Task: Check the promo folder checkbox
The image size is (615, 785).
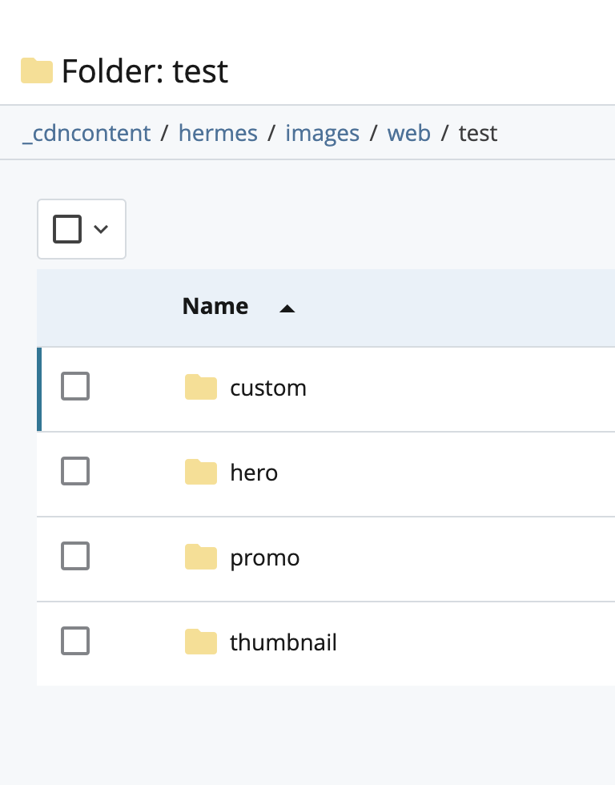Action: coord(75,556)
